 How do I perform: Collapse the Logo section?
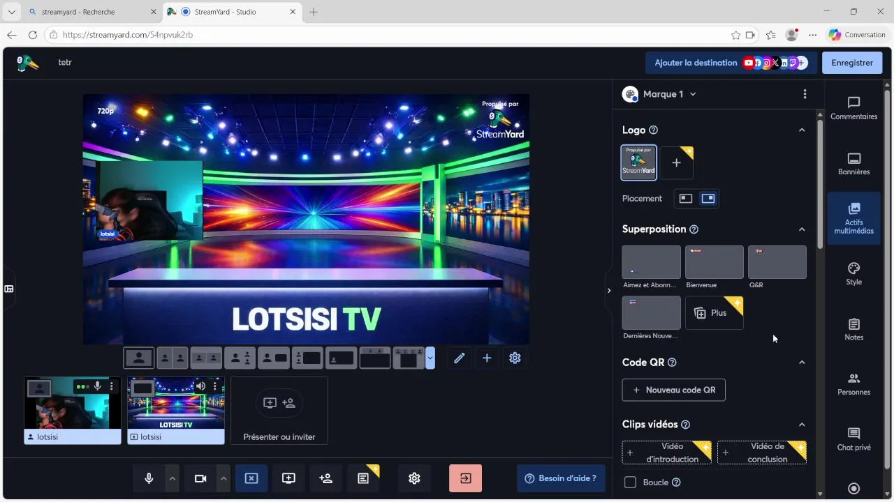(802, 130)
